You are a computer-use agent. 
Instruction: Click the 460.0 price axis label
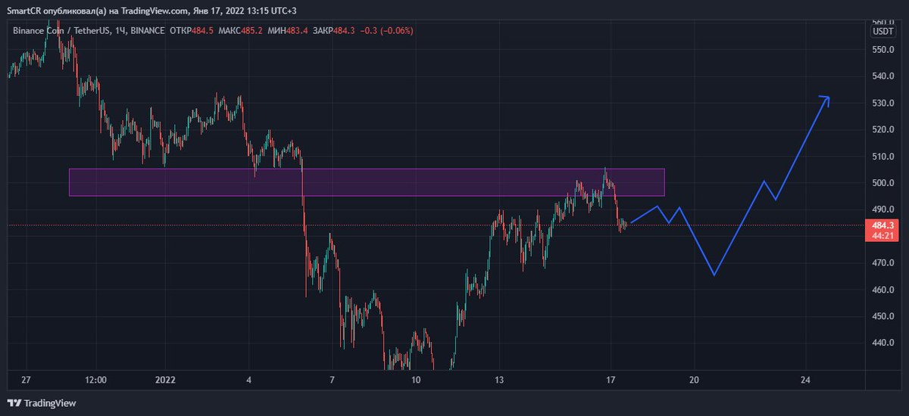[882, 290]
